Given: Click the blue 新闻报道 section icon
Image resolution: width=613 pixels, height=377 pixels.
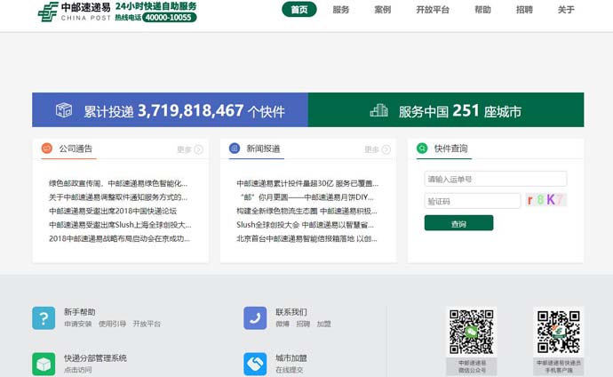Looking at the screenshot, I should 235,148.
